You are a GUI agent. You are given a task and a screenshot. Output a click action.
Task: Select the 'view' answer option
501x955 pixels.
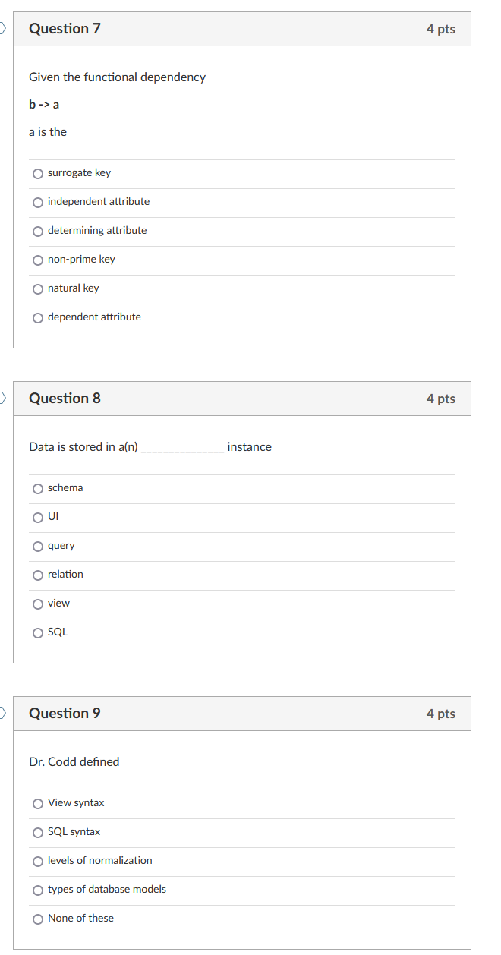pyautogui.click(x=38, y=604)
